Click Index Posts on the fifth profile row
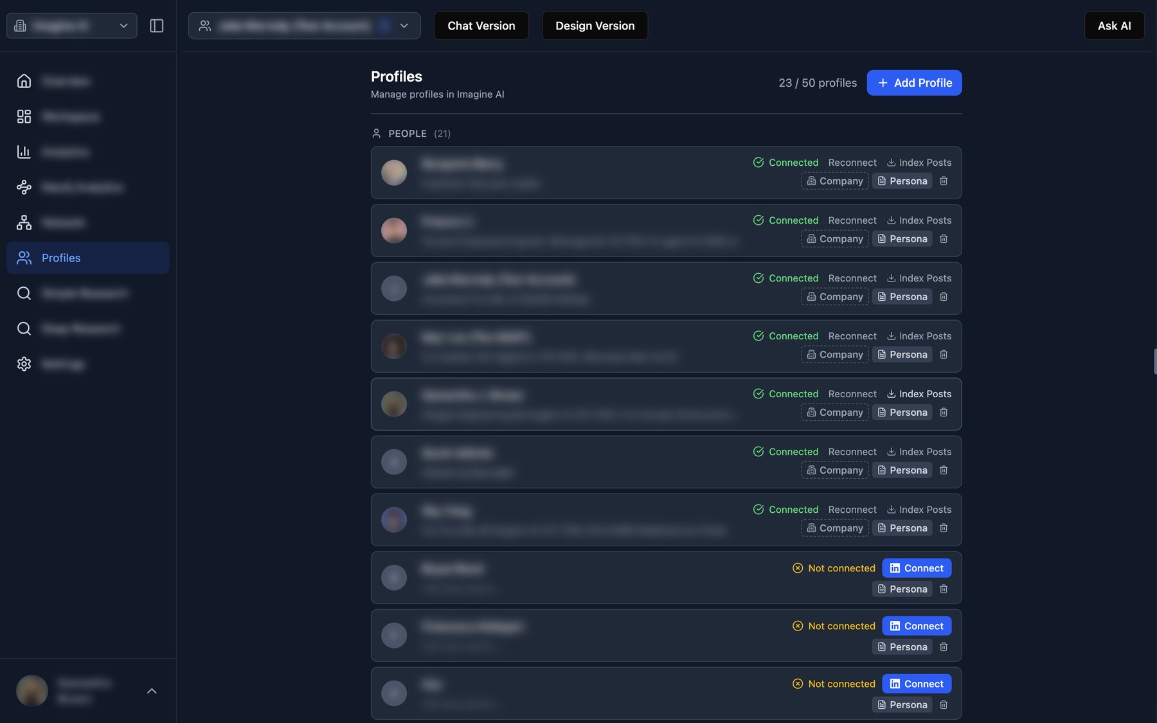 click(x=919, y=394)
